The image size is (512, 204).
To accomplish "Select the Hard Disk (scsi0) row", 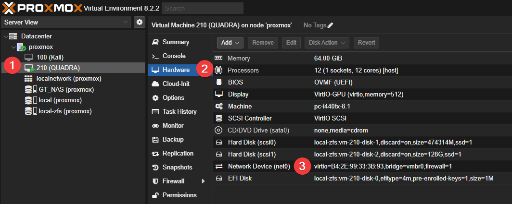I will (x=362, y=142).
